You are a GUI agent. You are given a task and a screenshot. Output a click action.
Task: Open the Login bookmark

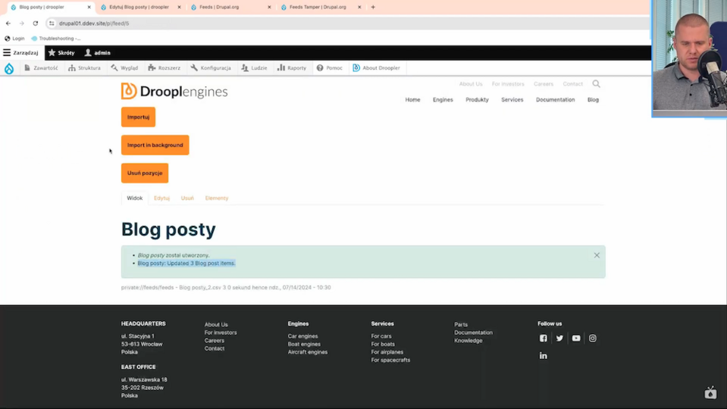[14, 39]
